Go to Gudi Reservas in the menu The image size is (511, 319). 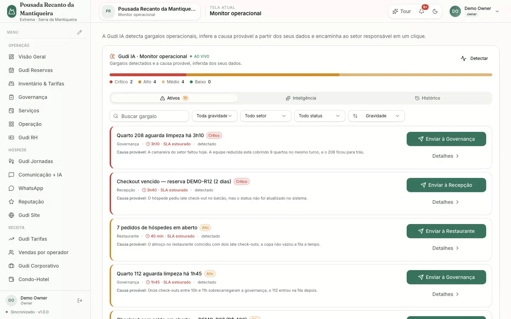[45, 70]
